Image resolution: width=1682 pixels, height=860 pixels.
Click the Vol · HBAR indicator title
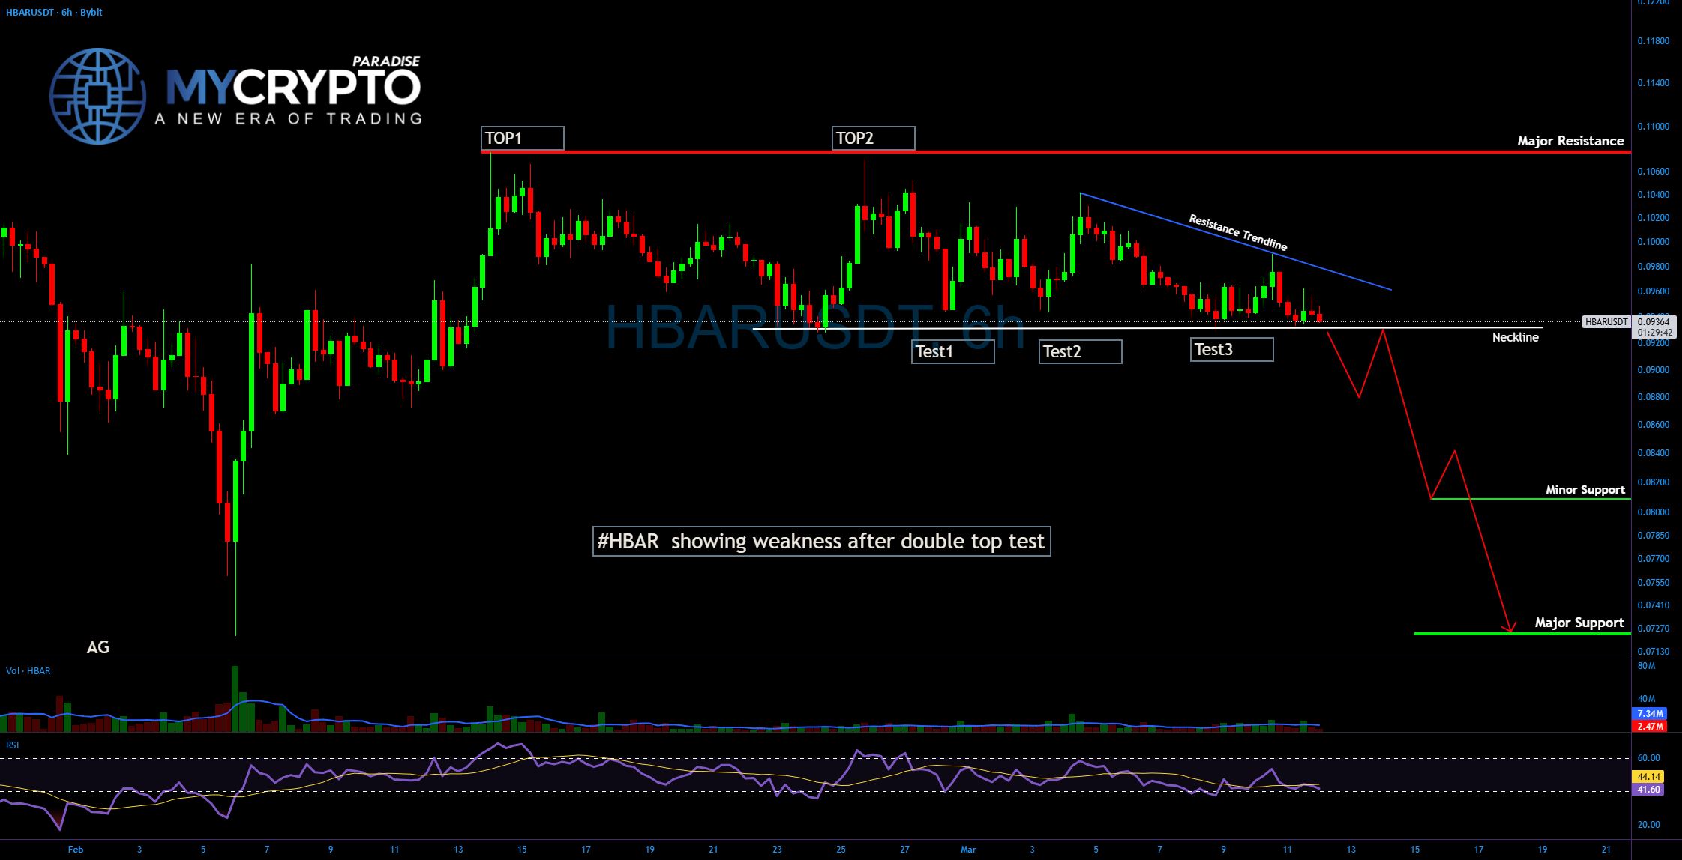[x=28, y=671]
